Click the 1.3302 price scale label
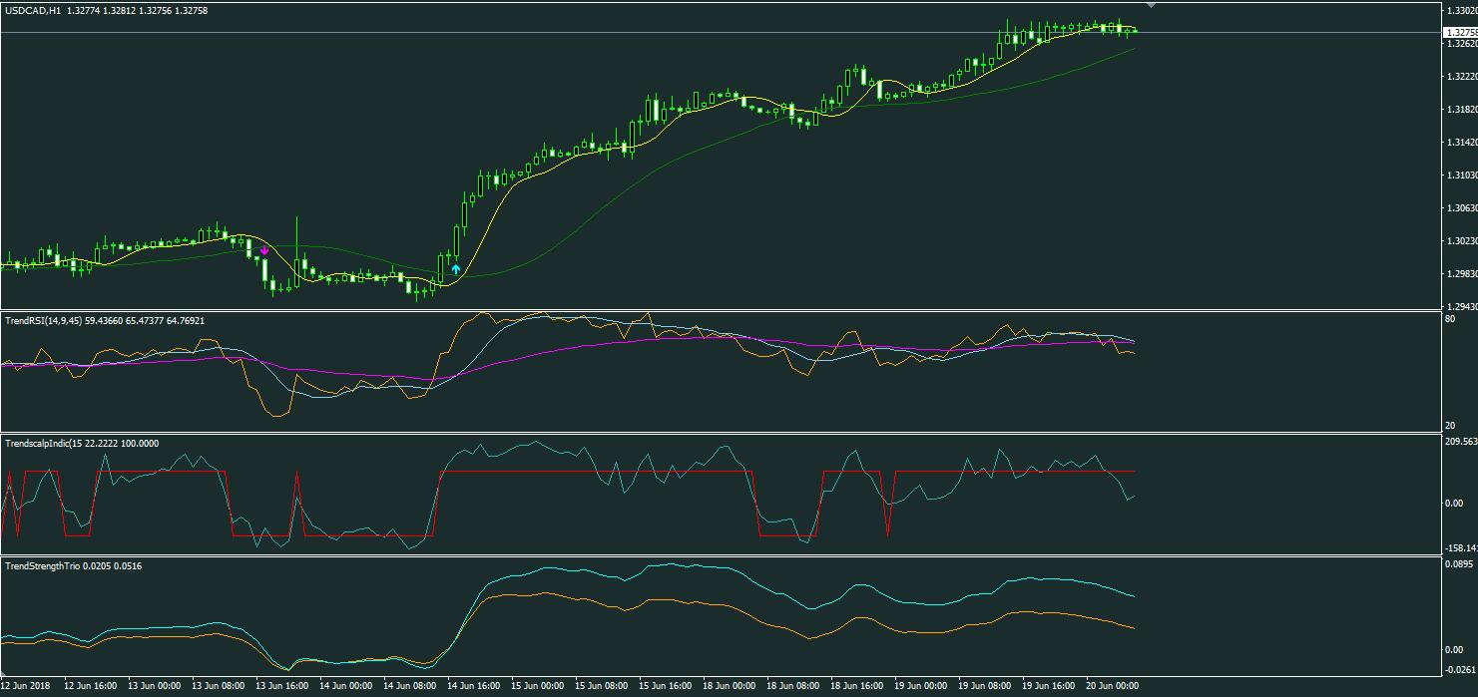 click(1458, 11)
